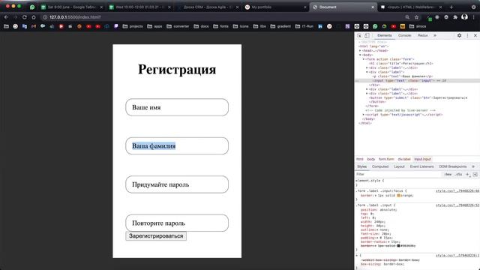Open the fonts bookmarks folder
The height and width of the screenshot is (270, 480).
coord(220,26)
